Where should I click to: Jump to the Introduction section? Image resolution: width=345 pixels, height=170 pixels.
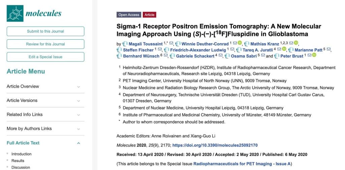tap(21, 154)
